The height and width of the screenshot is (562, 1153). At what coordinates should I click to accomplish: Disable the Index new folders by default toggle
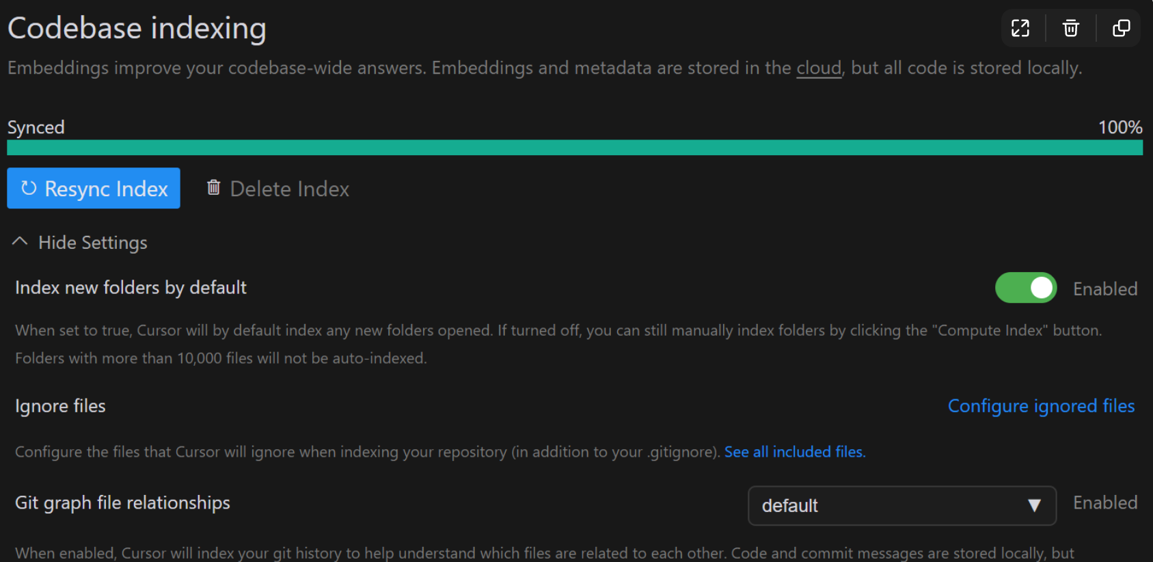pyautogui.click(x=1026, y=288)
